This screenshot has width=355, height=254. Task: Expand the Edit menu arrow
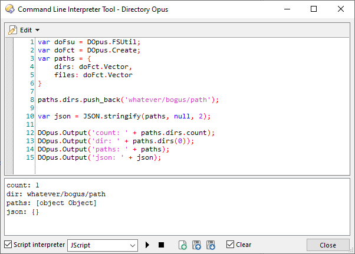point(38,30)
